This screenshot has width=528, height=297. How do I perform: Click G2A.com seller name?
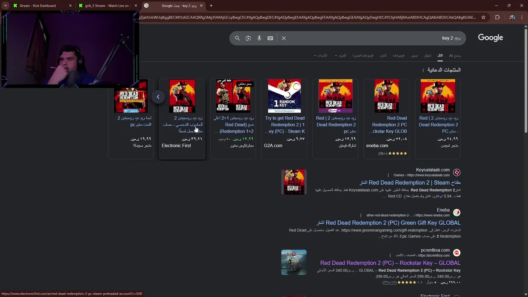273,146
